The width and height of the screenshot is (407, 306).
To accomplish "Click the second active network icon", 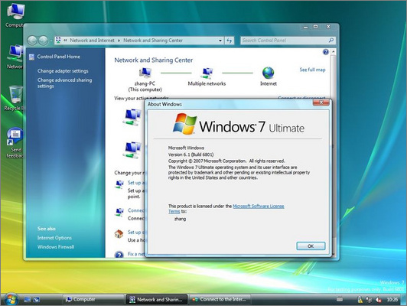I will point(132,150).
